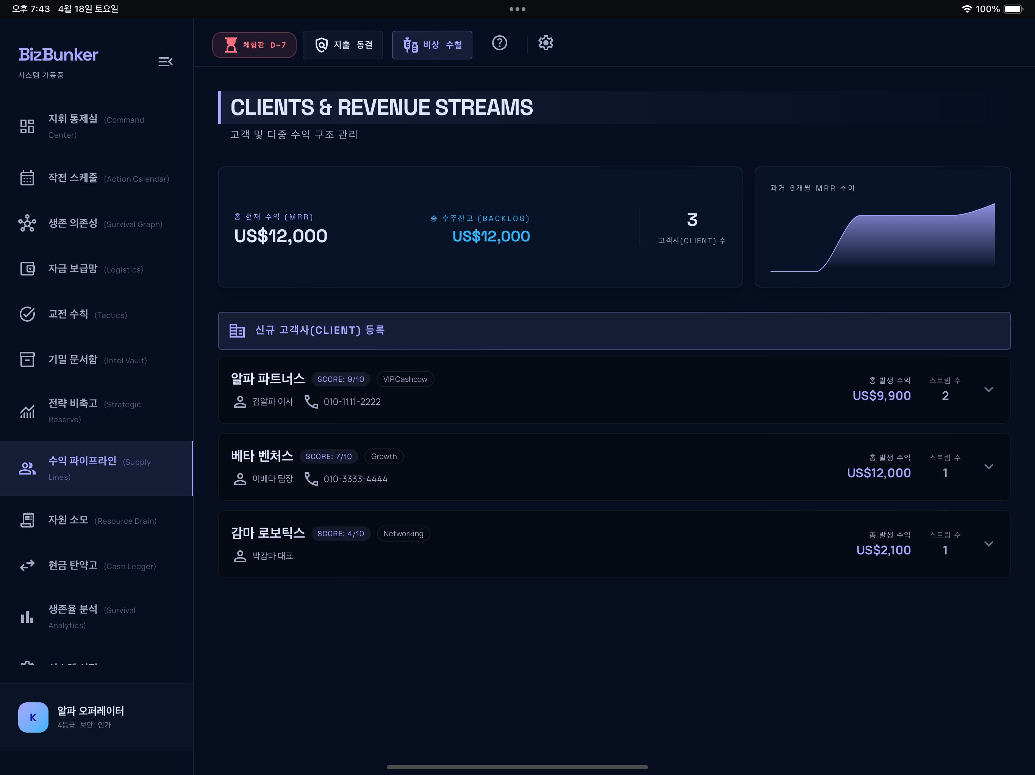1035x775 pixels.
Task: Click the Intel Vault archive icon
Action: click(27, 359)
